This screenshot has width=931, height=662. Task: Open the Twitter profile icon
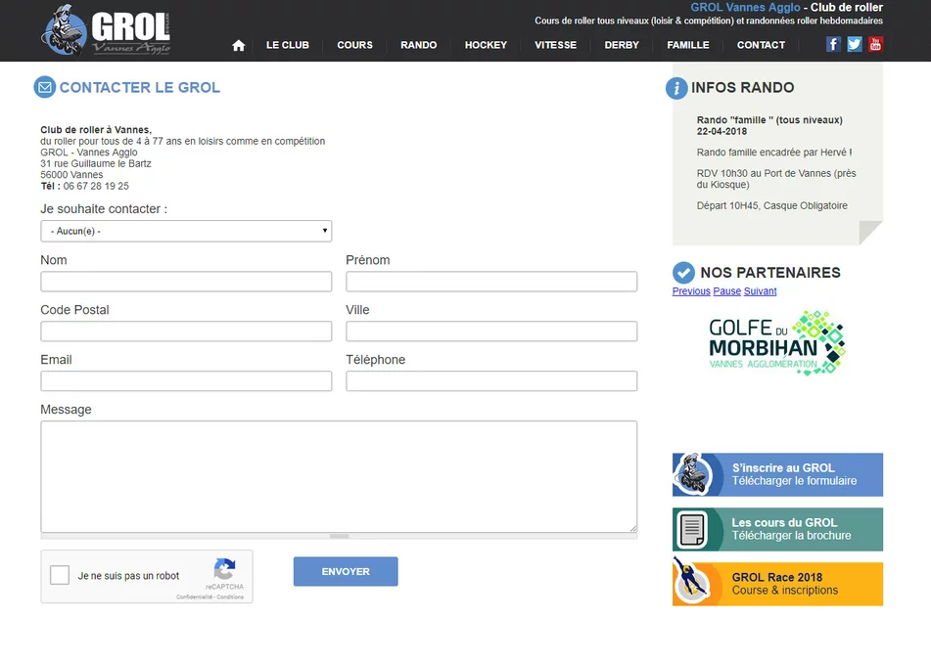[x=855, y=44]
